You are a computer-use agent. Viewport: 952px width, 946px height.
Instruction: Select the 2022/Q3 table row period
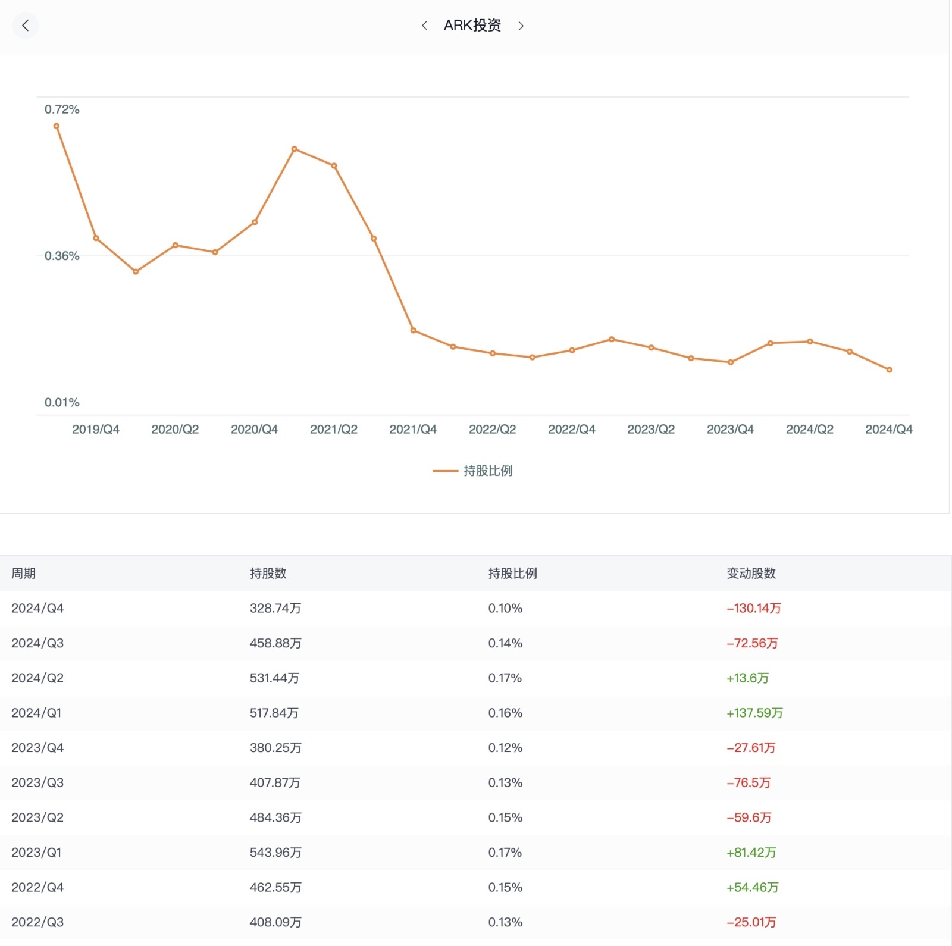37,922
